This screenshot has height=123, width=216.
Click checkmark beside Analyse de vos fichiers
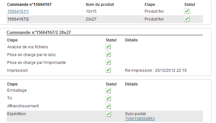pyautogui.click(x=108, y=47)
